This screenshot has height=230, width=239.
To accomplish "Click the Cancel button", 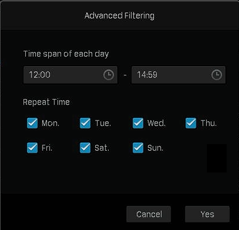I will pos(149,214).
